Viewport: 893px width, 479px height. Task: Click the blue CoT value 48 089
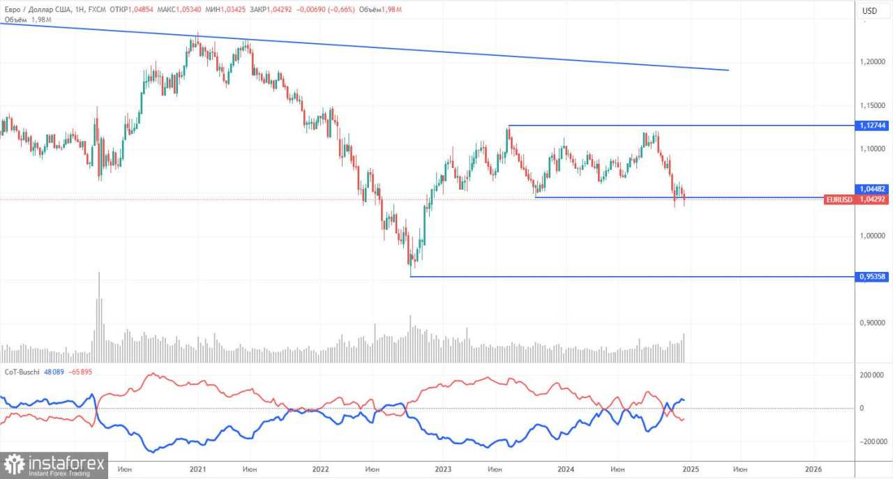pyautogui.click(x=53, y=372)
